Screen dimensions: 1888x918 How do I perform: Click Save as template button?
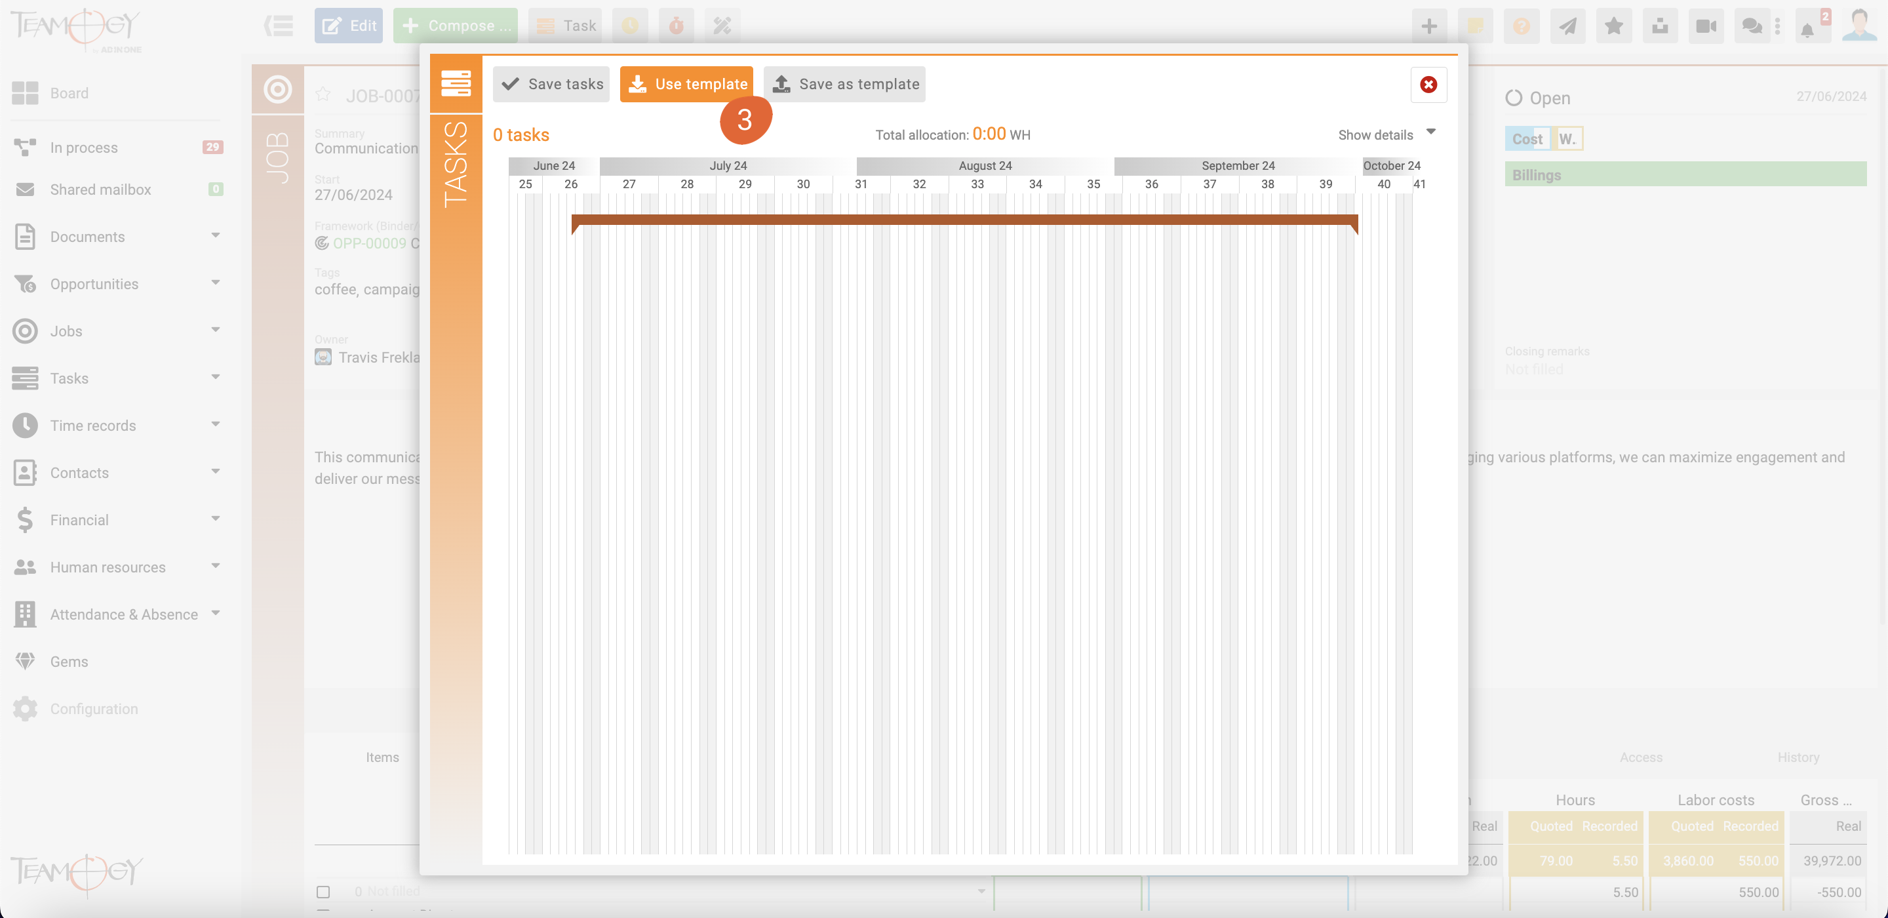tap(844, 85)
